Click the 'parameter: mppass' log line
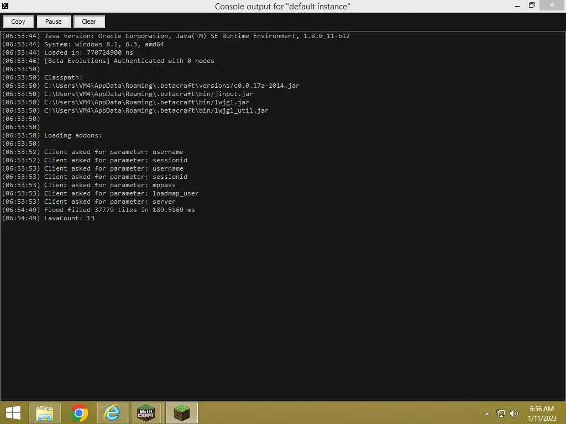566x424 pixels. click(89, 185)
